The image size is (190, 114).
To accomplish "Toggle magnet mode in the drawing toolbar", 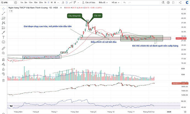I will pos(3,59).
